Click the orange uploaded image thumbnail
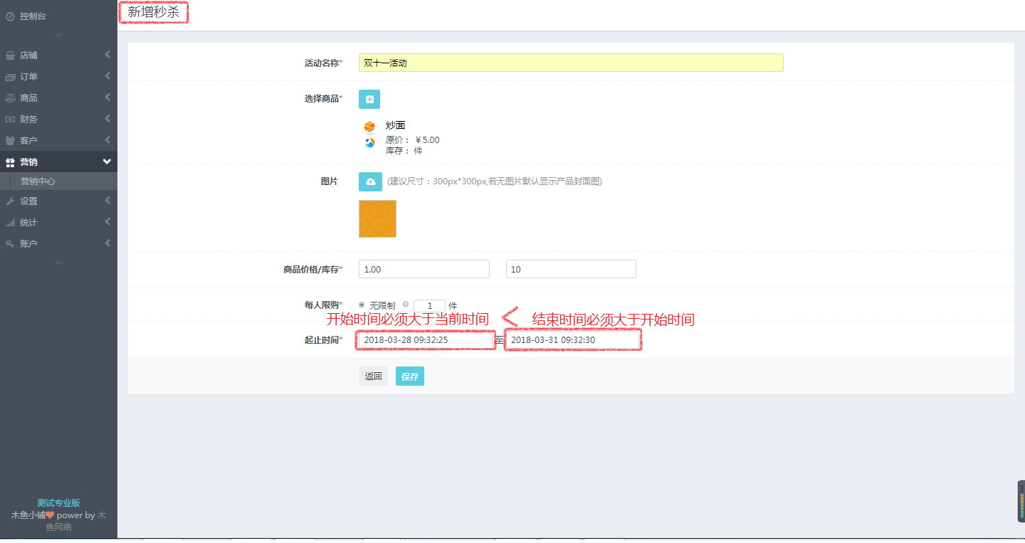 coord(377,218)
